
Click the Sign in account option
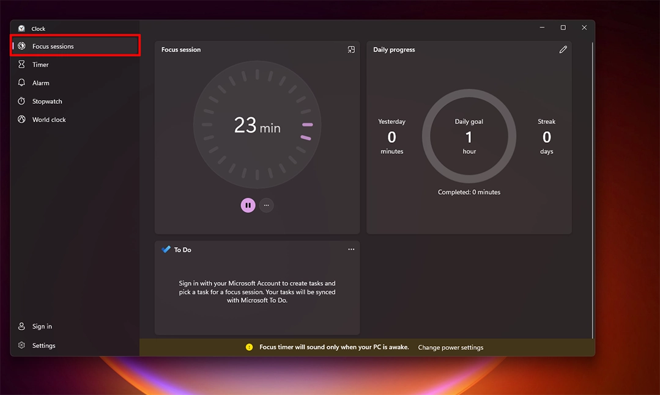click(x=42, y=327)
